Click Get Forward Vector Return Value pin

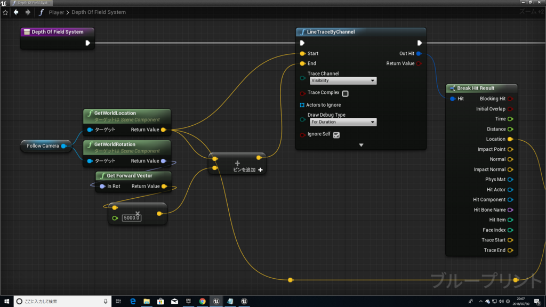click(164, 187)
